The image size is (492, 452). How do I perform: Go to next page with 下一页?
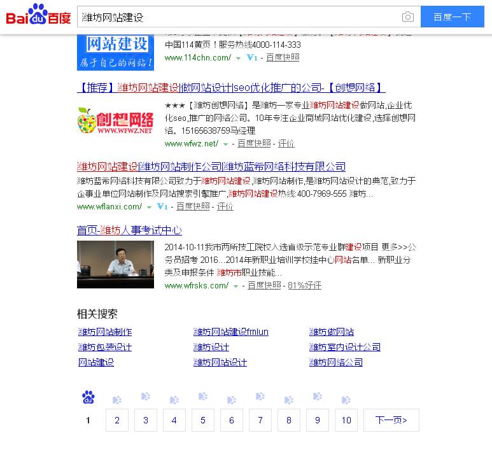(391, 420)
